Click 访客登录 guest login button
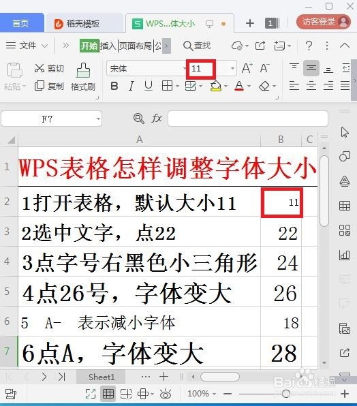This screenshot has height=406, width=357. coord(324,22)
